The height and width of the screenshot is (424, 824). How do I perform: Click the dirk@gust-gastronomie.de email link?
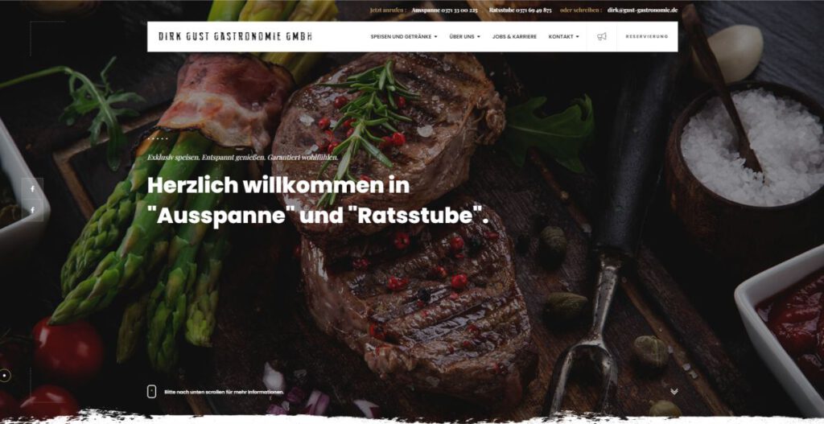point(642,10)
